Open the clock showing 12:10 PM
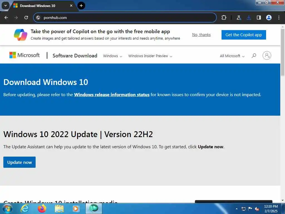The height and width of the screenshot is (214, 285). [271, 209]
